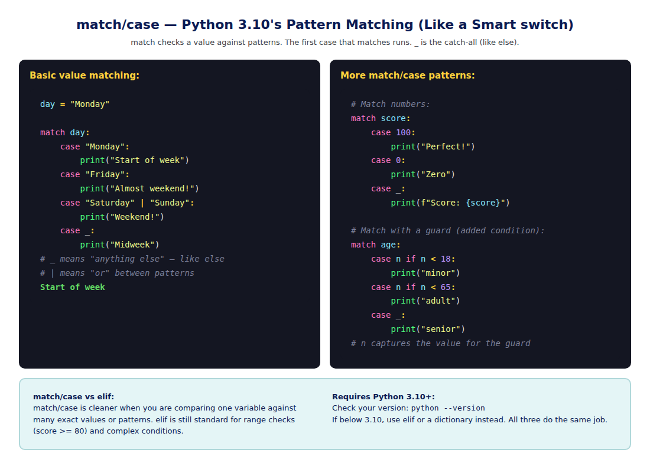Click print("Zero") line
Screen dimensions: 650x469
423,174
